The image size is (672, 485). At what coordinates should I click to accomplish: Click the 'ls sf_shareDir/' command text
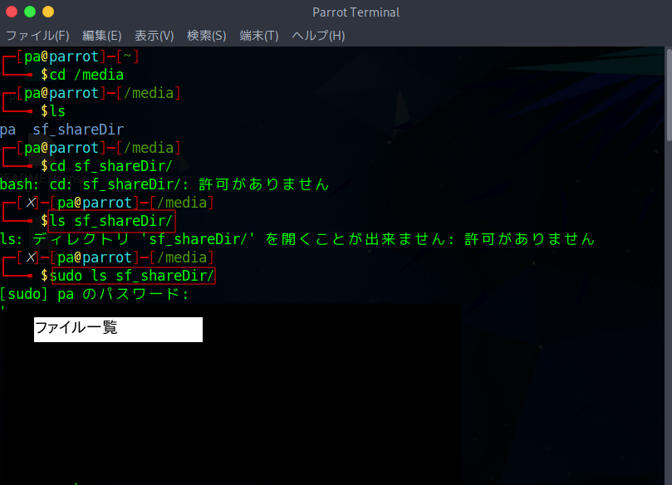(111, 221)
